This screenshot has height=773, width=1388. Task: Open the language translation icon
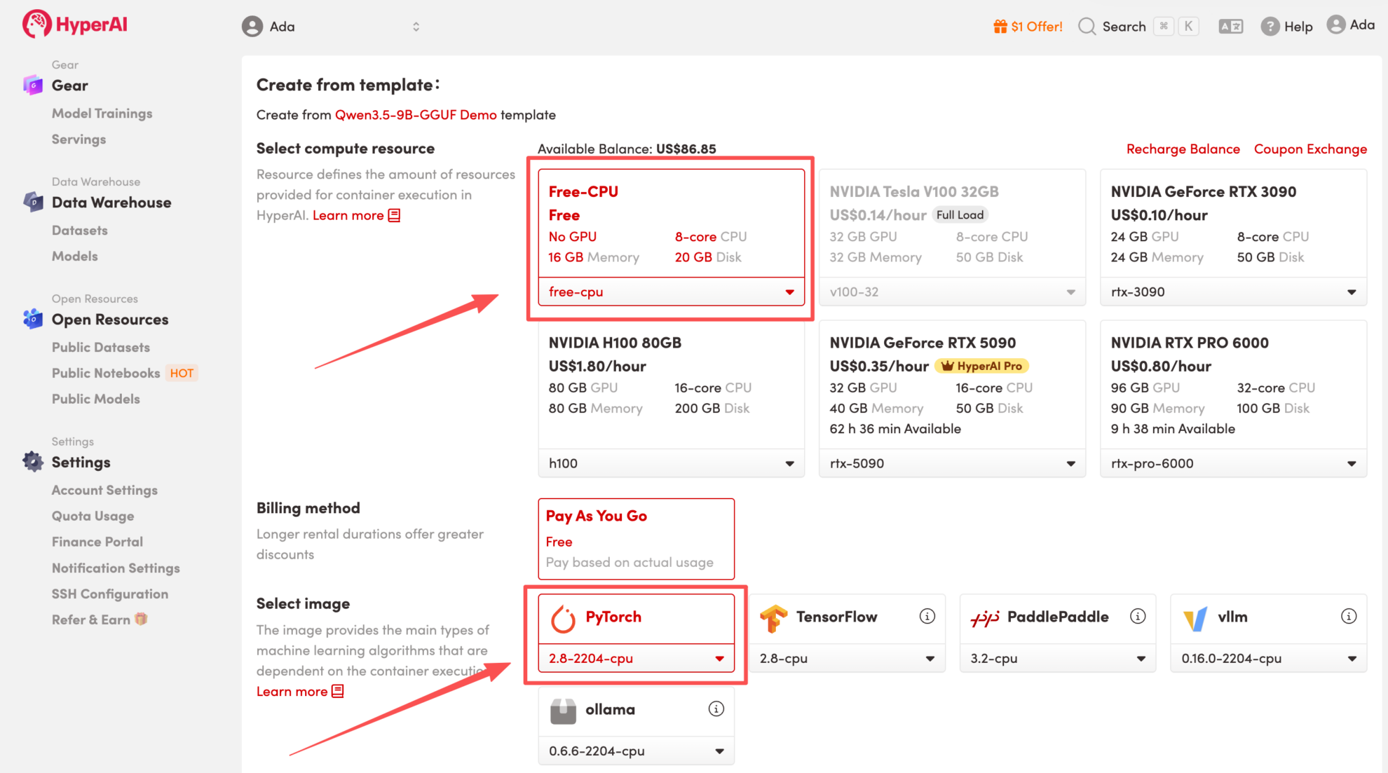tap(1230, 27)
